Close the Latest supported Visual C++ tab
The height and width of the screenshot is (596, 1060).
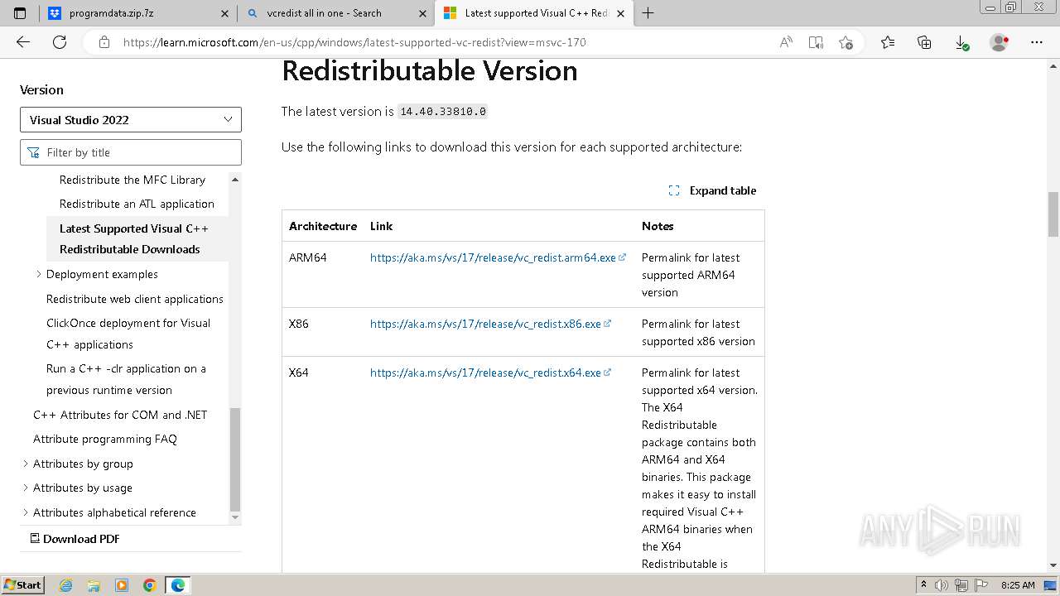pos(620,13)
